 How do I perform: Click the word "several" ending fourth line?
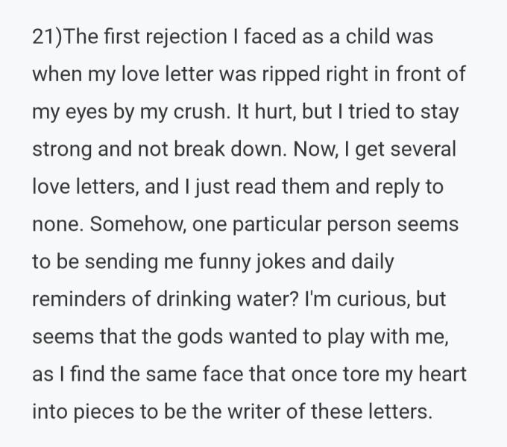(423, 149)
